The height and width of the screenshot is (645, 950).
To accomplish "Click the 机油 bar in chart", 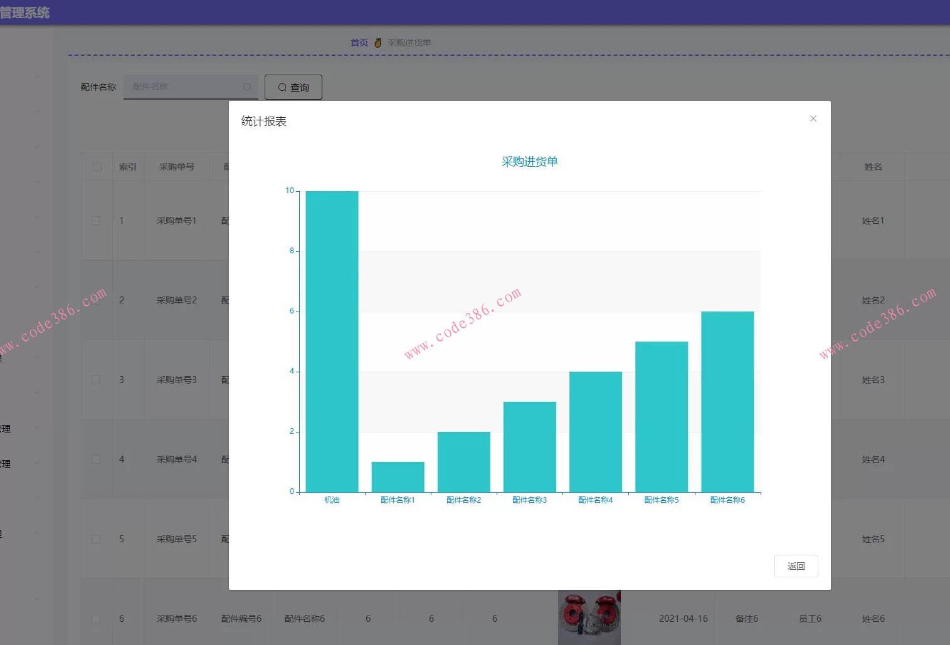I will coord(332,342).
